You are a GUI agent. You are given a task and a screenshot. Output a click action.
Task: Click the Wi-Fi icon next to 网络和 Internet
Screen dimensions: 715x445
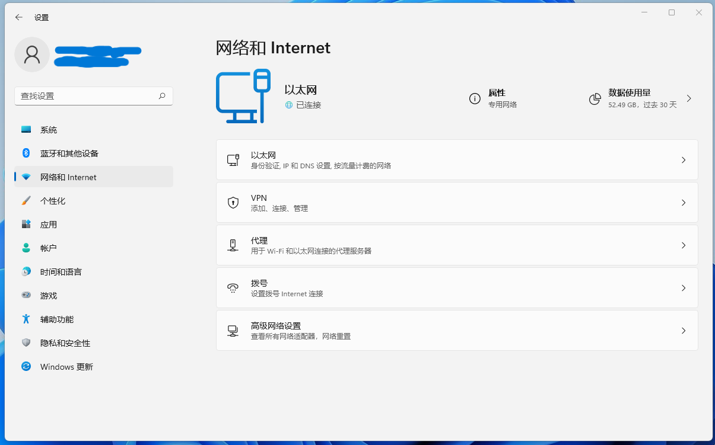point(26,177)
